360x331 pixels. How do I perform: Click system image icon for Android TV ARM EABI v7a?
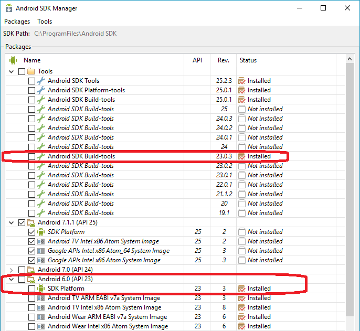point(41,298)
